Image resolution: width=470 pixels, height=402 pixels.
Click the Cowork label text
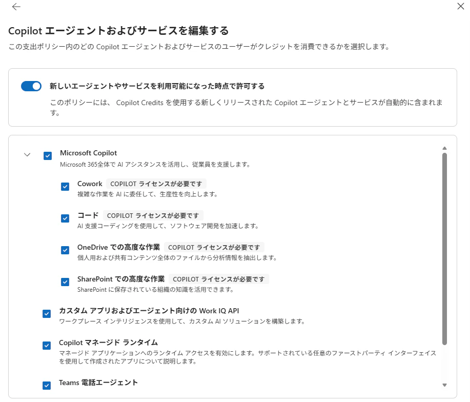click(90, 184)
